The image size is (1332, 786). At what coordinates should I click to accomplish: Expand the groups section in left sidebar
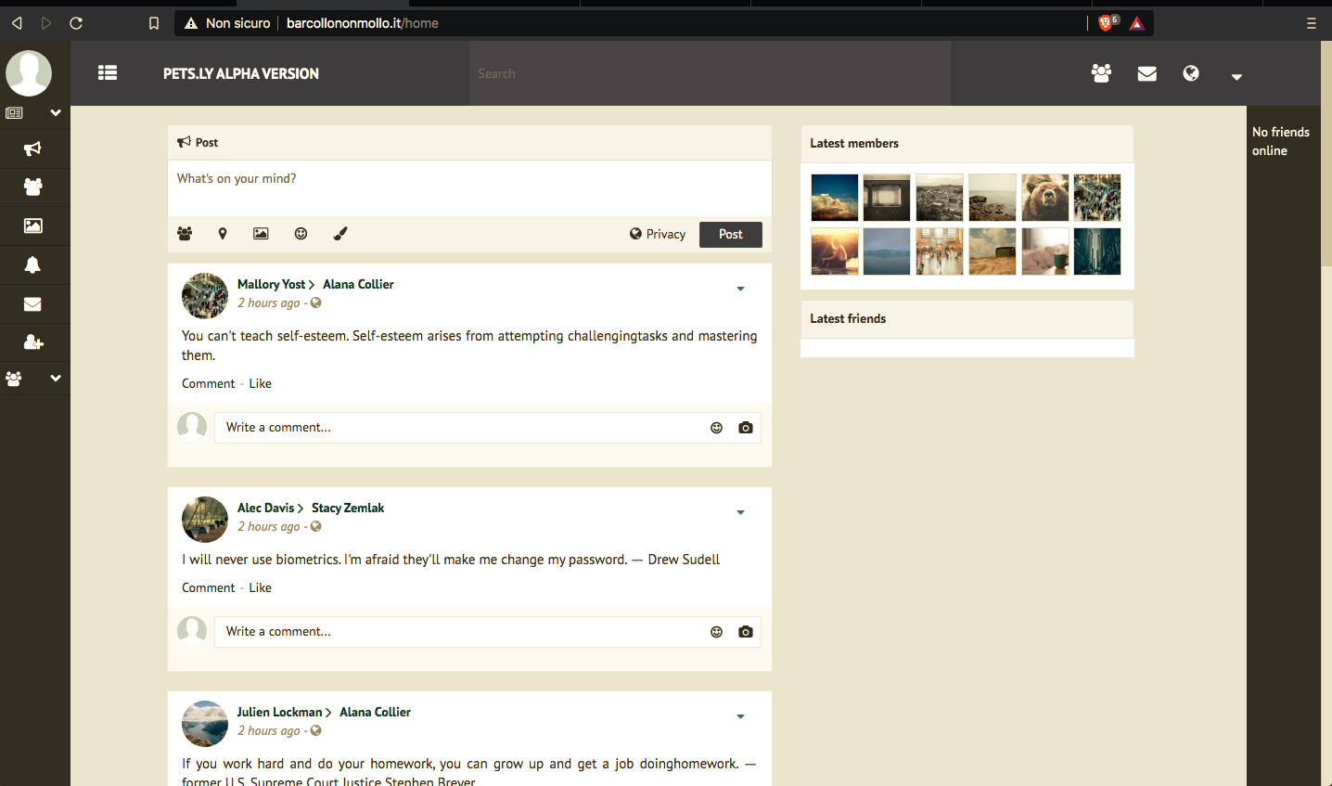[55, 379]
